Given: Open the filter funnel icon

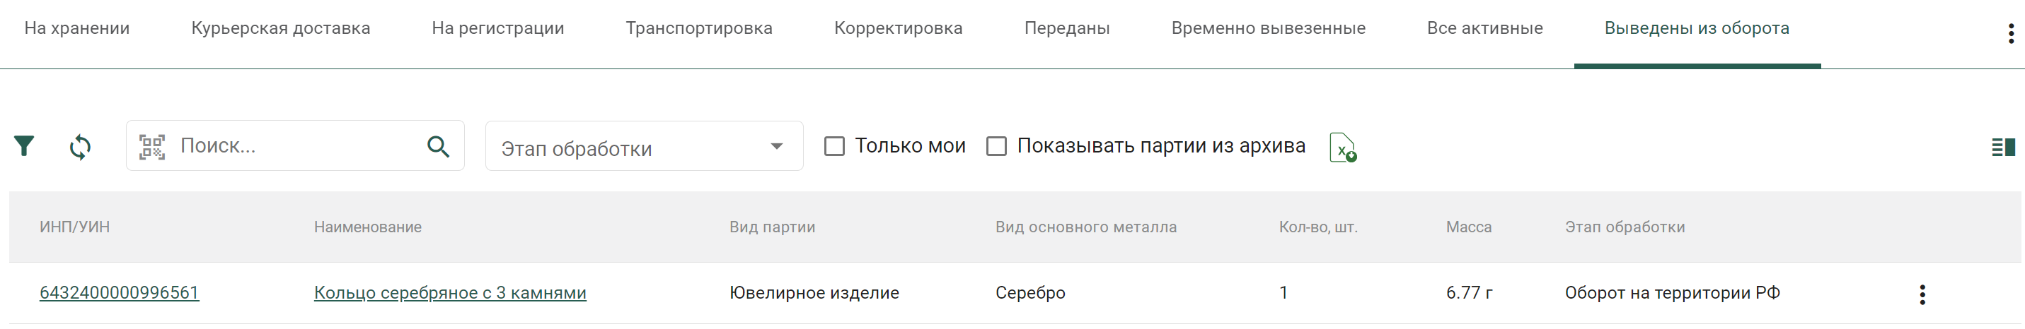Looking at the screenshot, I should 24,146.
